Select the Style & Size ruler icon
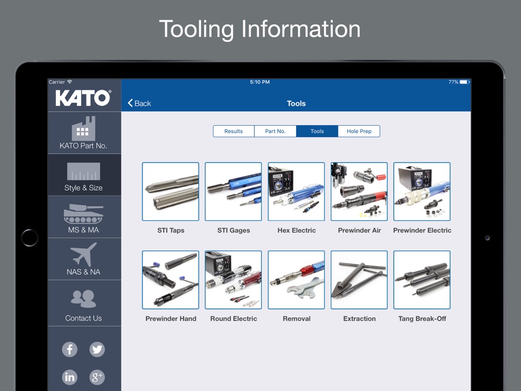 [83, 171]
